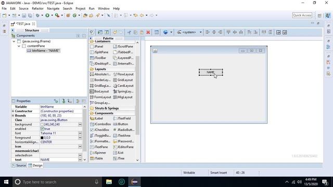Viewport: 333px width, 187px height.
Task: Open the Run button dropdown arrow
Action: tap(52, 15)
